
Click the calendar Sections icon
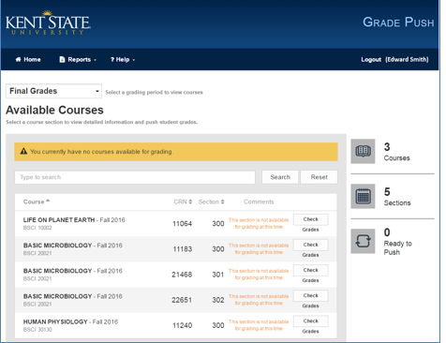(x=363, y=196)
